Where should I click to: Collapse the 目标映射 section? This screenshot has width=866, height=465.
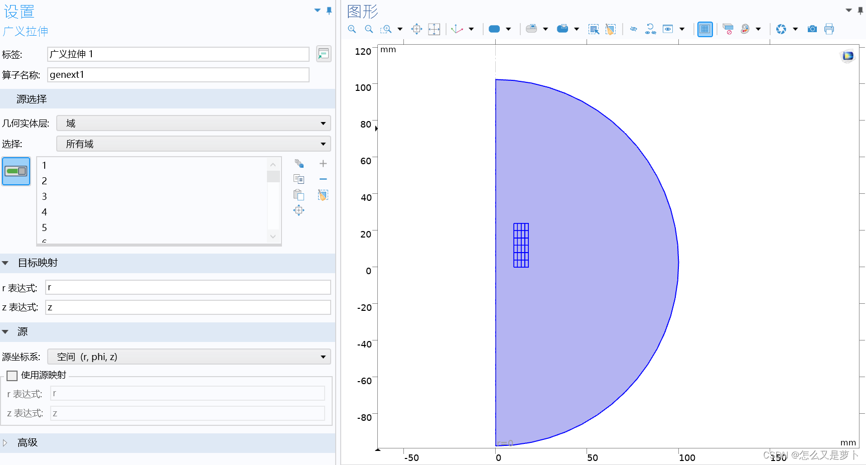(6, 263)
